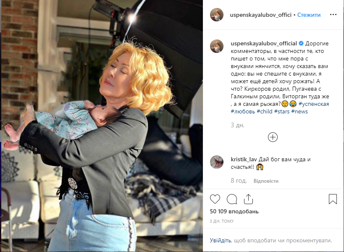The image size is (344, 252).
Task: Log in via the Увійдіть link
Action: click(220, 241)
